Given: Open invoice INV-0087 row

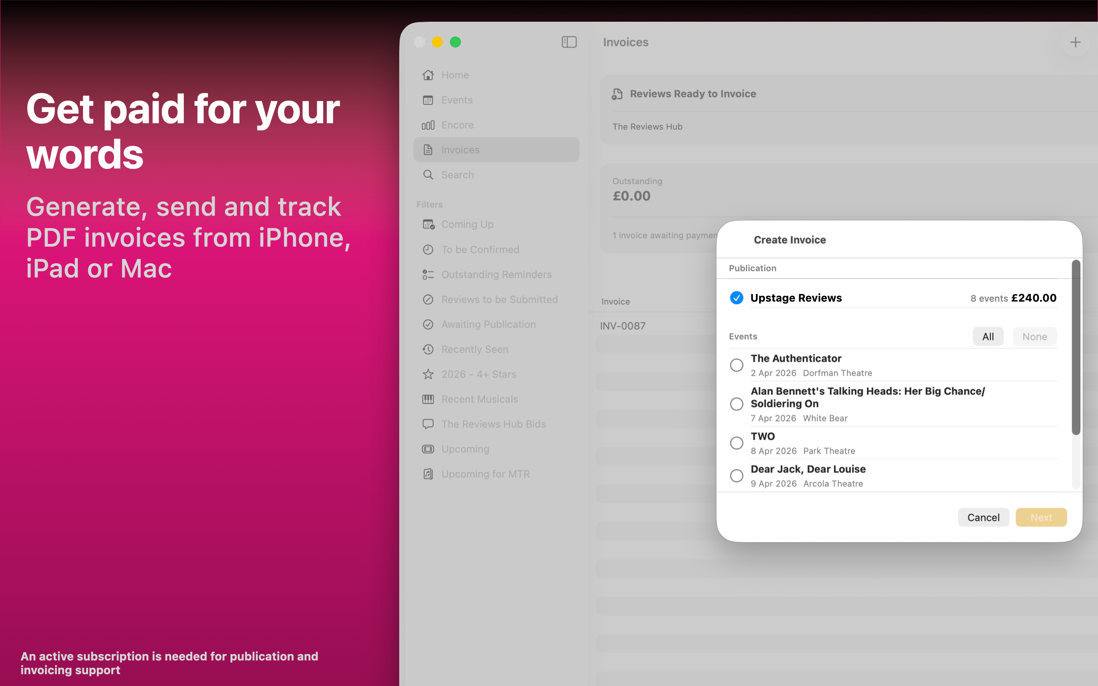Looking at the screenshot, I should point(623,326).
